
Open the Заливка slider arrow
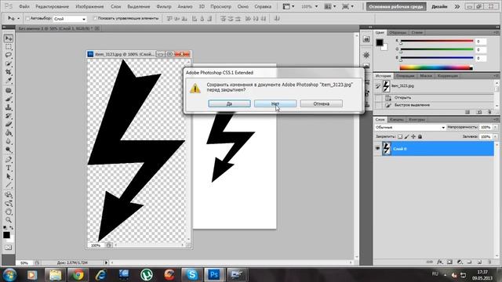pos(495,136)
